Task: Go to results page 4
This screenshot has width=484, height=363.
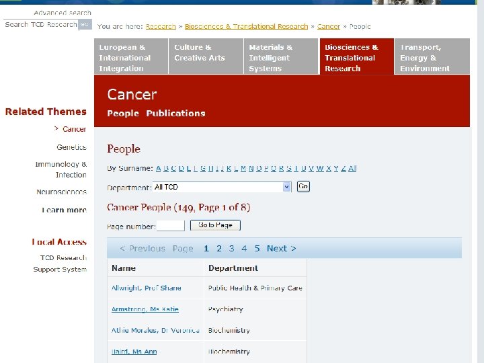Action: pyautogui.click(x=244, y=249)
